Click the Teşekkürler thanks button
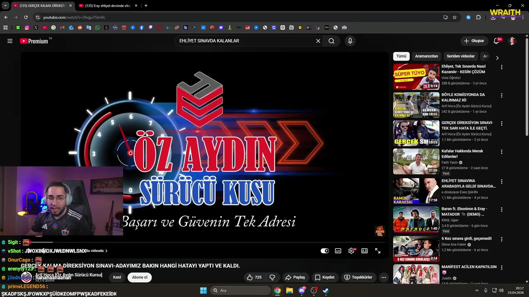 [358, 277]
